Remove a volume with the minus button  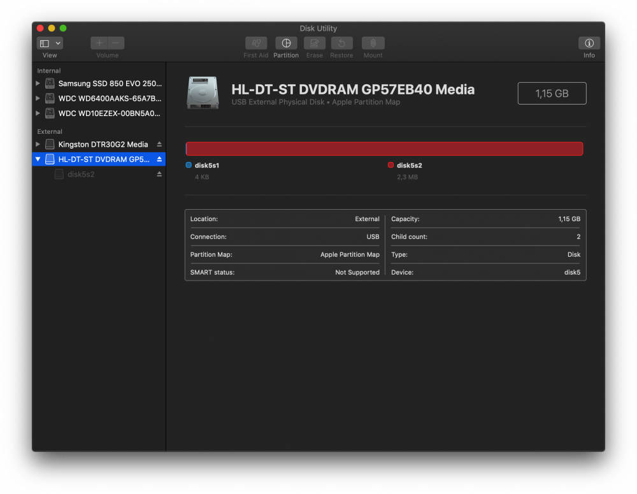pos(116,43)
